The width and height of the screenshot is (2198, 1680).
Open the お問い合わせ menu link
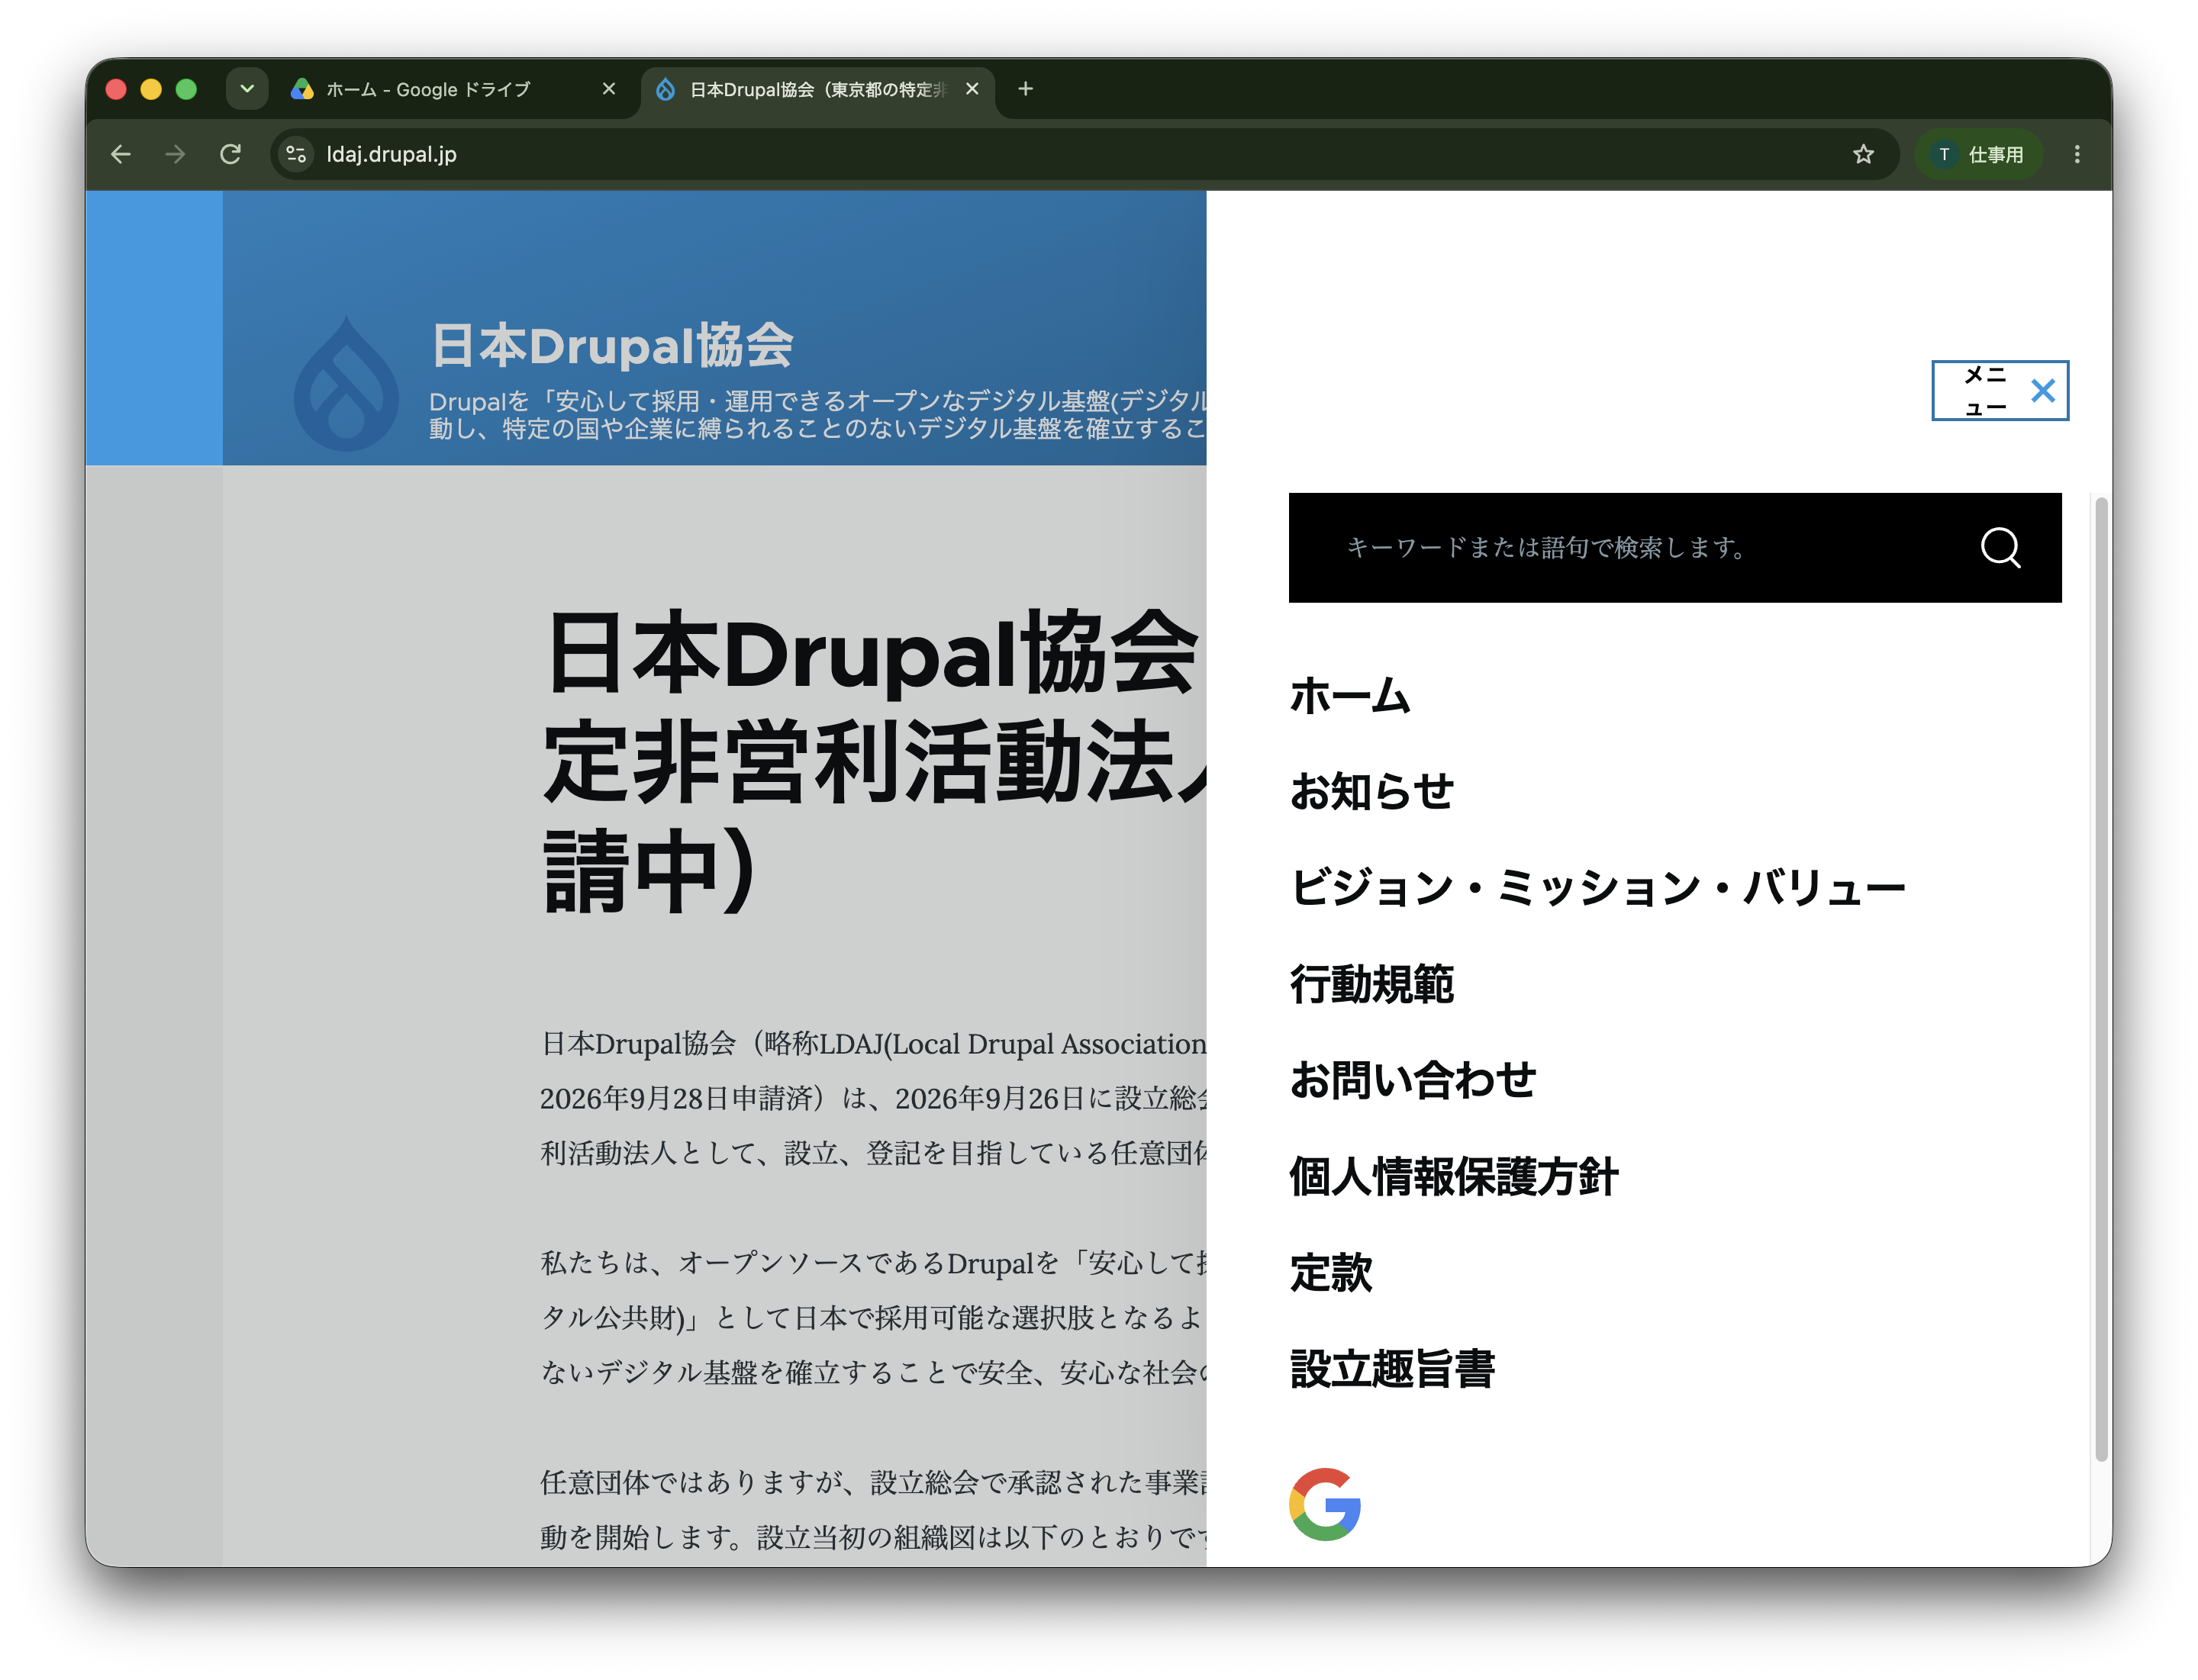tap(1413, 1080)
